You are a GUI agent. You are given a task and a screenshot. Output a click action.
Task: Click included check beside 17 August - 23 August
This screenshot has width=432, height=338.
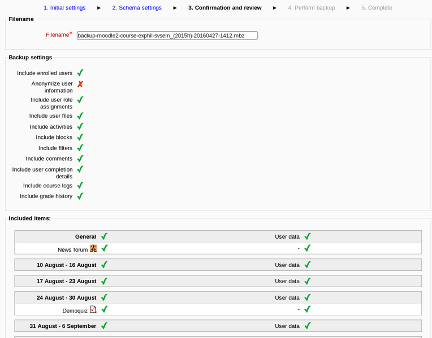tap(105, 281)
